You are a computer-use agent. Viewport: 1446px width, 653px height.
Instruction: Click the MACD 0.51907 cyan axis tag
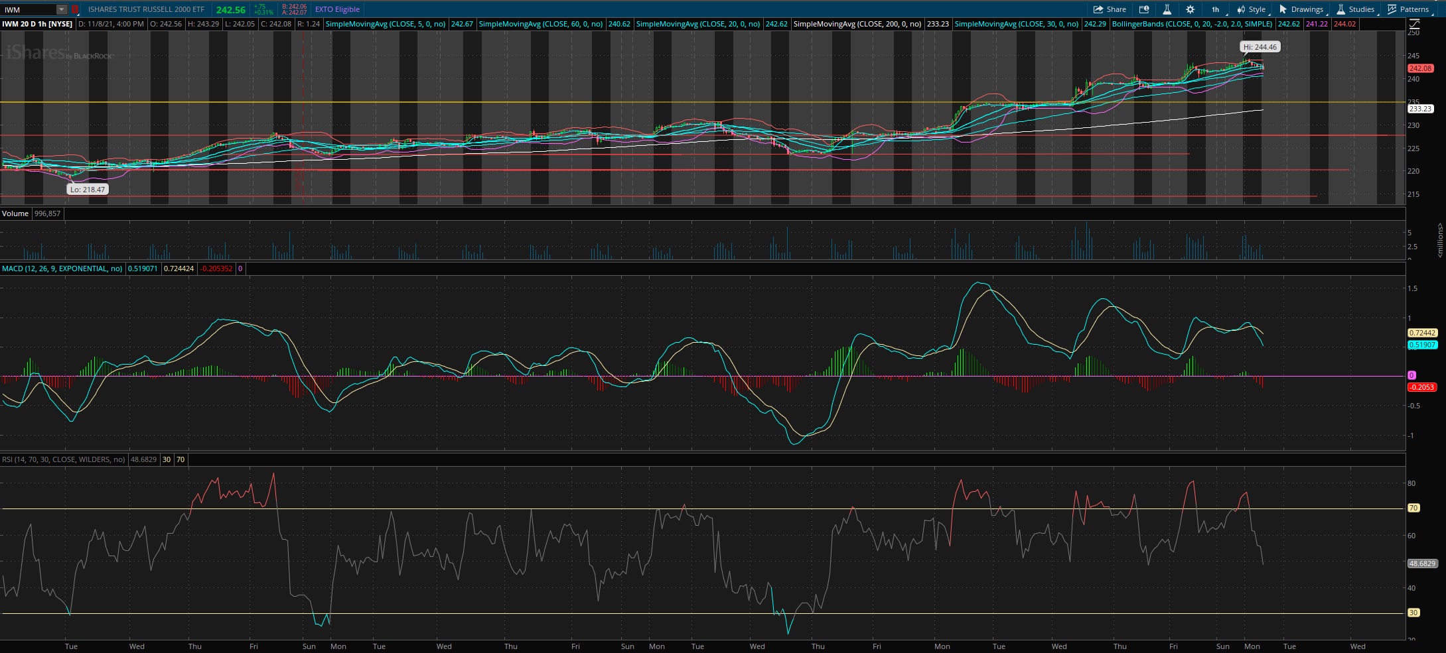point(1422,345)
